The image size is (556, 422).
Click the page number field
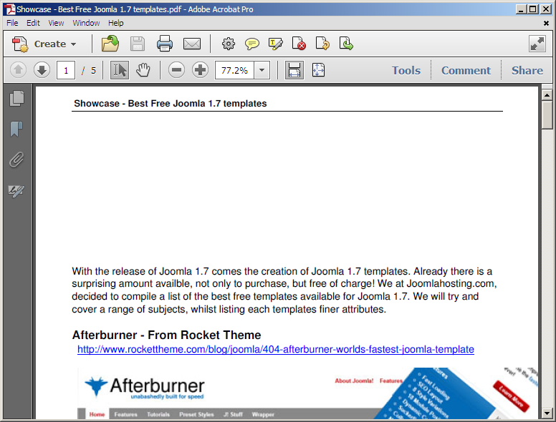point(66,70)
